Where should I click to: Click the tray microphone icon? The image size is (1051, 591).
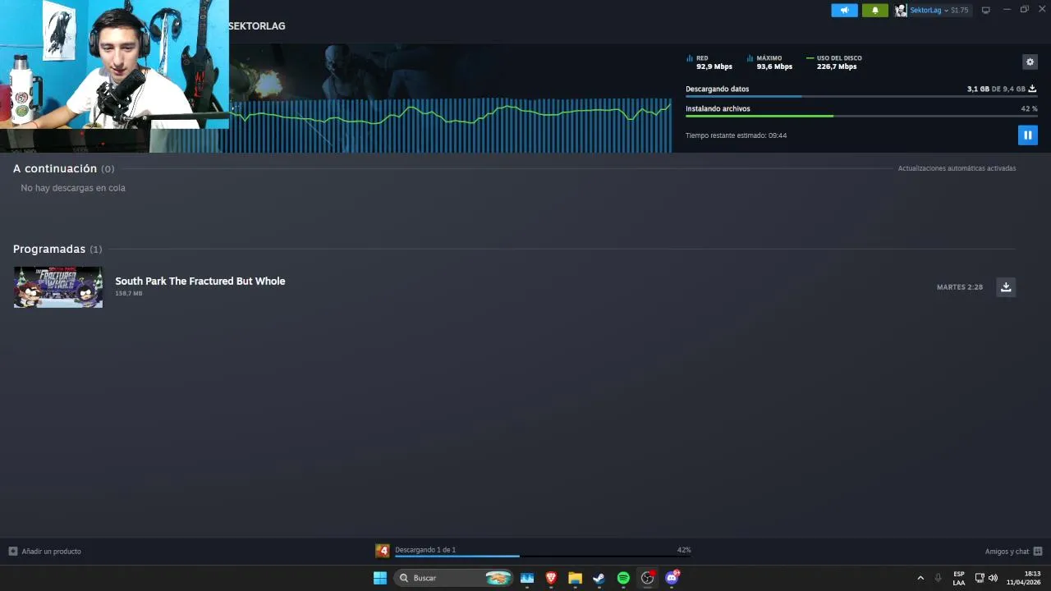click(x=938, y=578)
